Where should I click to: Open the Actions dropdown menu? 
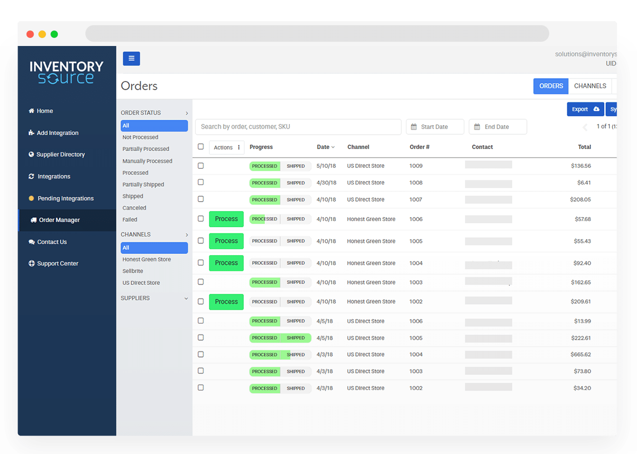pyautogui.click(x=227, y=148)
